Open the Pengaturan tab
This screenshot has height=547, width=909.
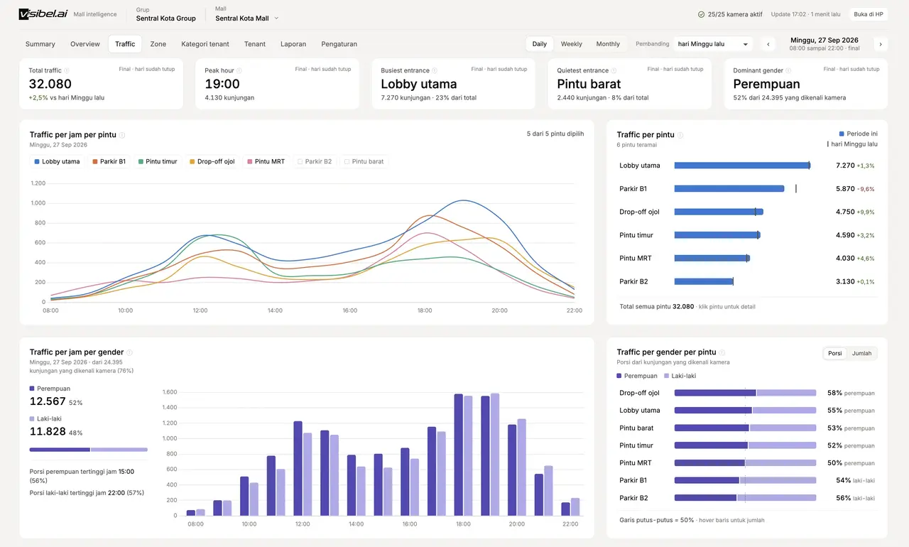(339, 44)
